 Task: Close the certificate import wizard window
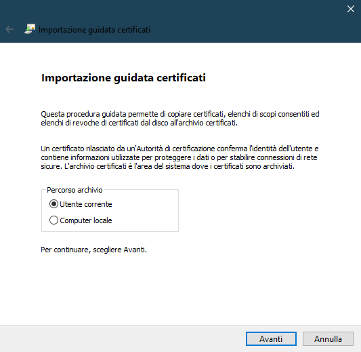[x=351, y=9]
